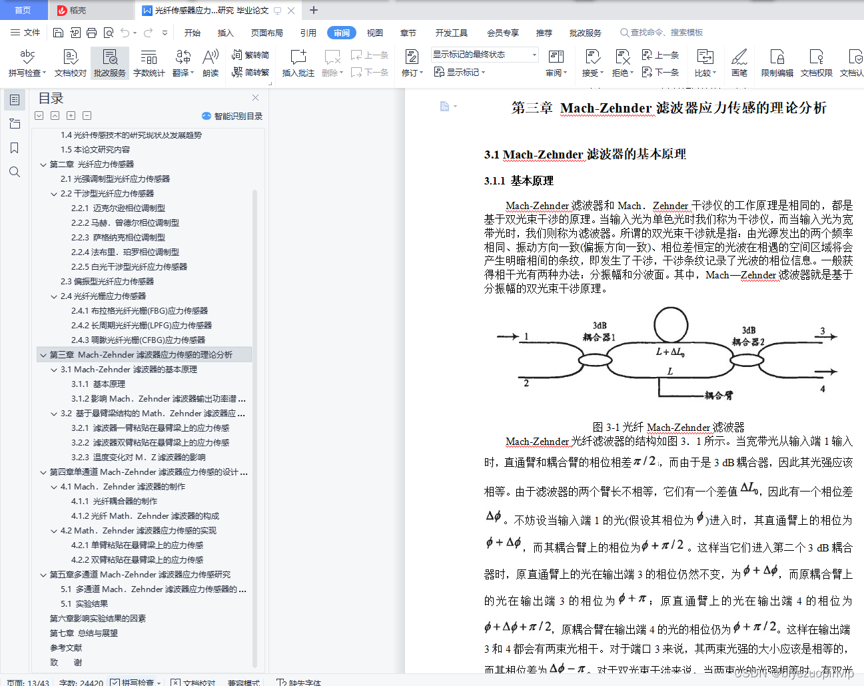Screen dimensions: 864x686
Task: Close the 目录 navigation pane
Action: tap(255, 97)
